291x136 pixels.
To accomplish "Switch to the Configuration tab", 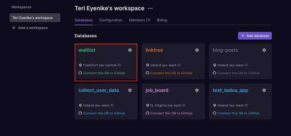I will click(111, 20).
